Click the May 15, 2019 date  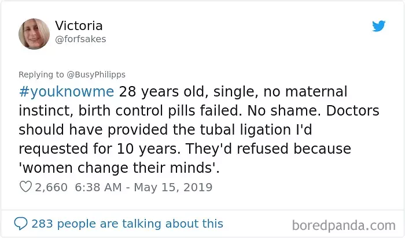[x=173, y=188]
